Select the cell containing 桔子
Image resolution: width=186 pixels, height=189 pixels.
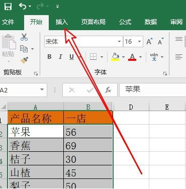coord(36,158)
